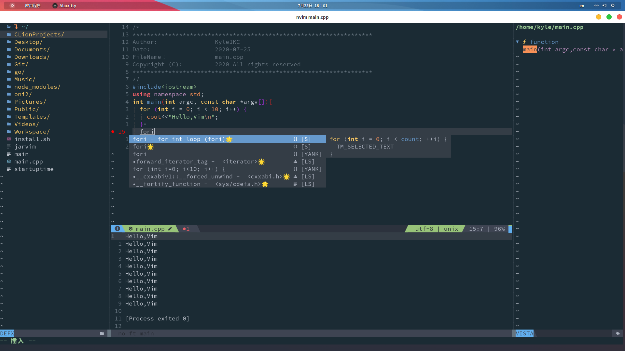625x351 pixels.
Task: Expand the Documents folder
Action: [x=32, y=49]
